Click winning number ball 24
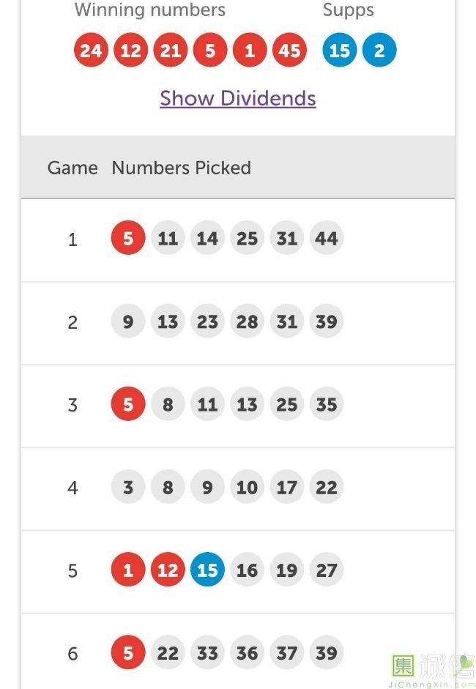Viewport: 476px width, 689px height. click(x=91, y=51)
